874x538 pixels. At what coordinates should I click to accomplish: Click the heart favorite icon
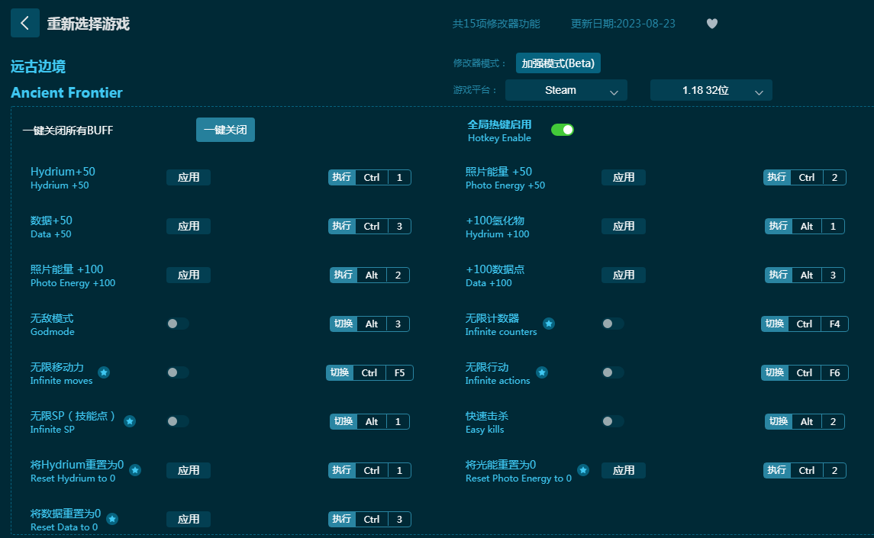point(711,24)
